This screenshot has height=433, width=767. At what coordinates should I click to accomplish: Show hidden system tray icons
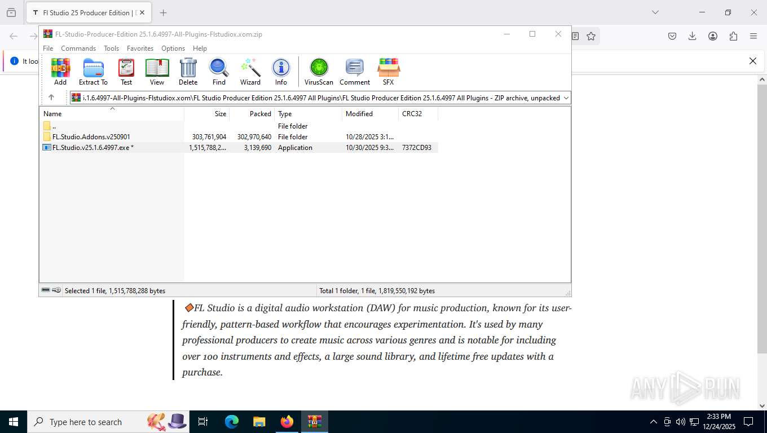click(654, 422)
